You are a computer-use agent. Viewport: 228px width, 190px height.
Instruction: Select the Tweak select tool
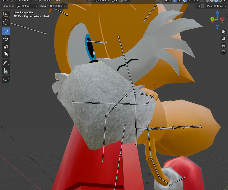tap(6, 14)
